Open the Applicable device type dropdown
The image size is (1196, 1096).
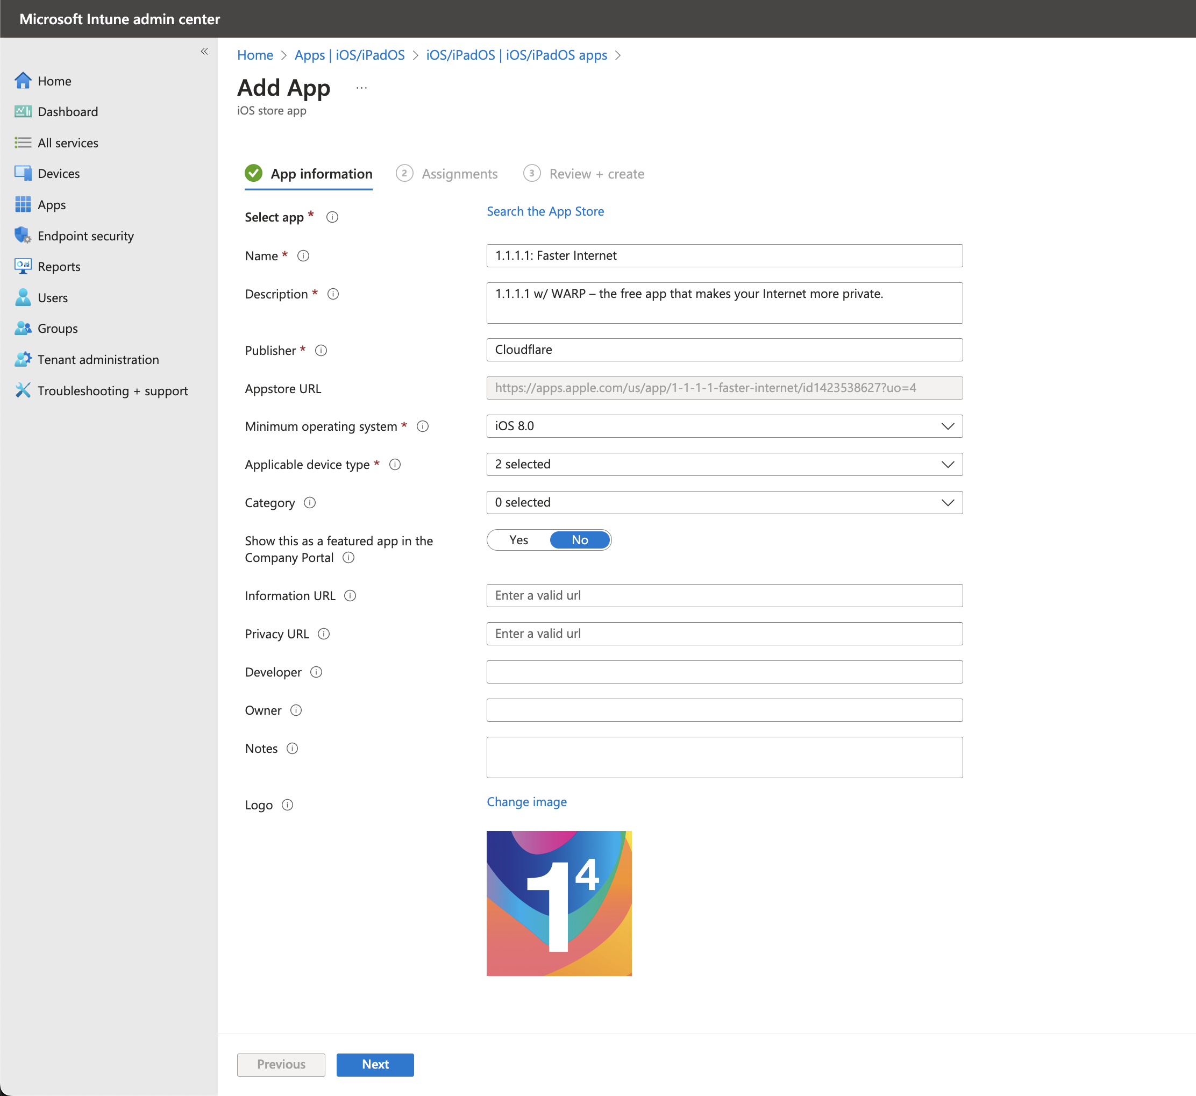(x=724, y=464)
